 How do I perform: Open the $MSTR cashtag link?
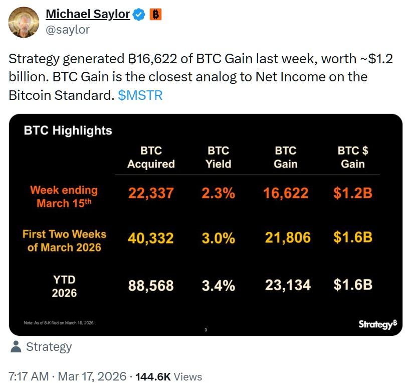pos(140,95)
